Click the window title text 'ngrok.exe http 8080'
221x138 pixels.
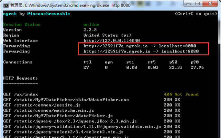point(110,6)
